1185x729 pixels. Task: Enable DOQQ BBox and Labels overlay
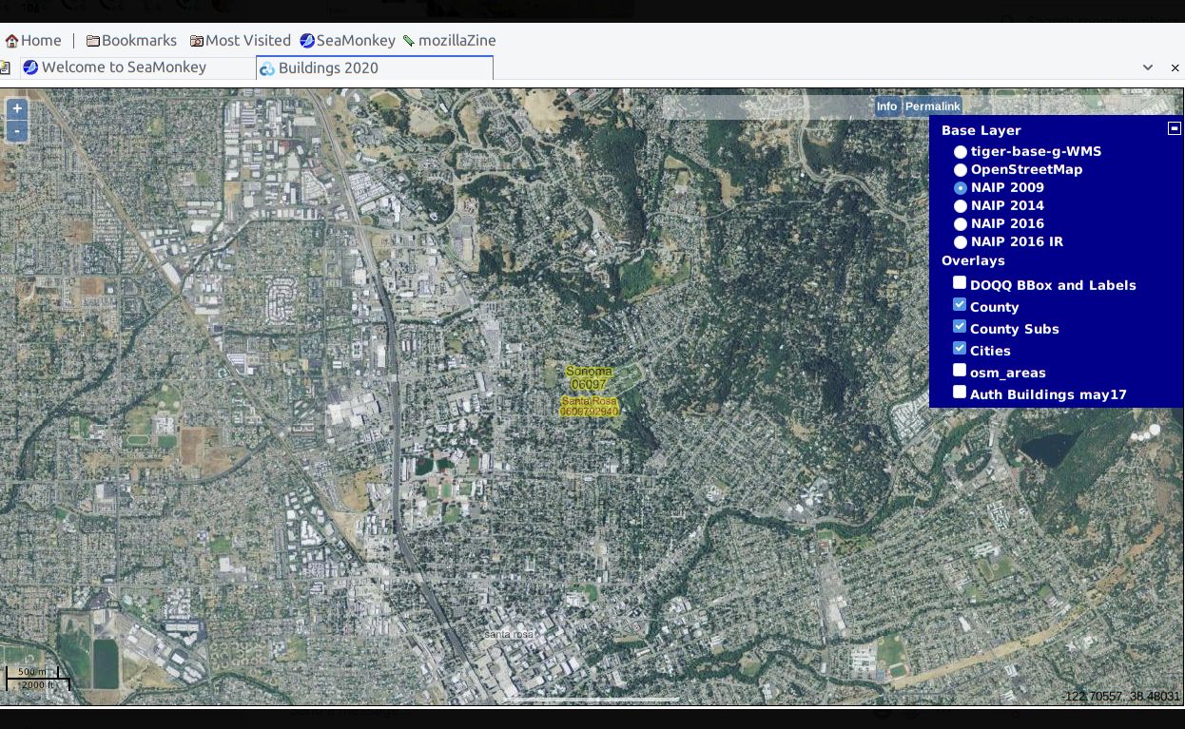(960, 283)
